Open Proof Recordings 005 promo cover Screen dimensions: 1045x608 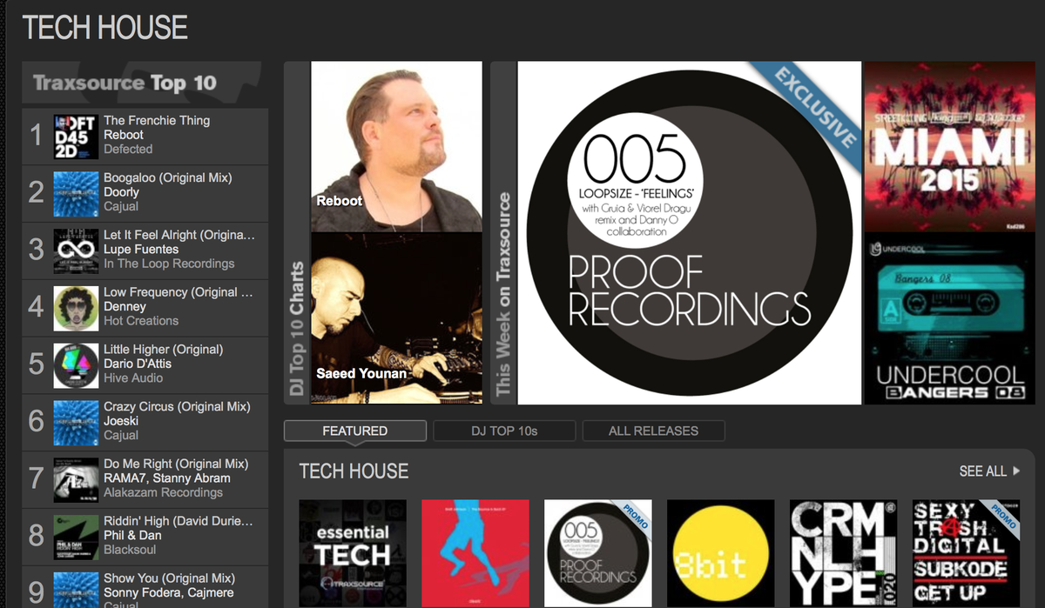coord(597,553)
